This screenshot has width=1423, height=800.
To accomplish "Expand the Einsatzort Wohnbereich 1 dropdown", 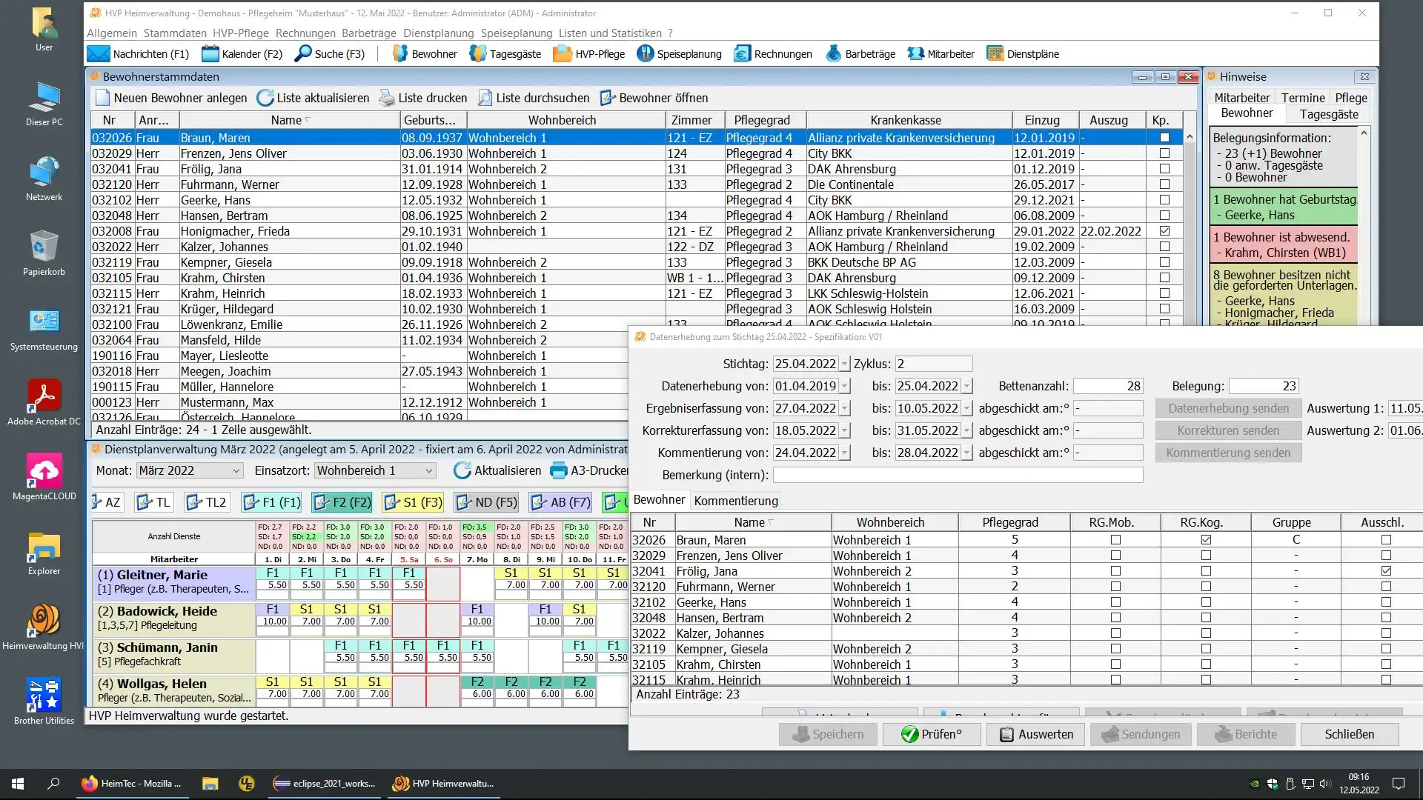I will (428, 470).
